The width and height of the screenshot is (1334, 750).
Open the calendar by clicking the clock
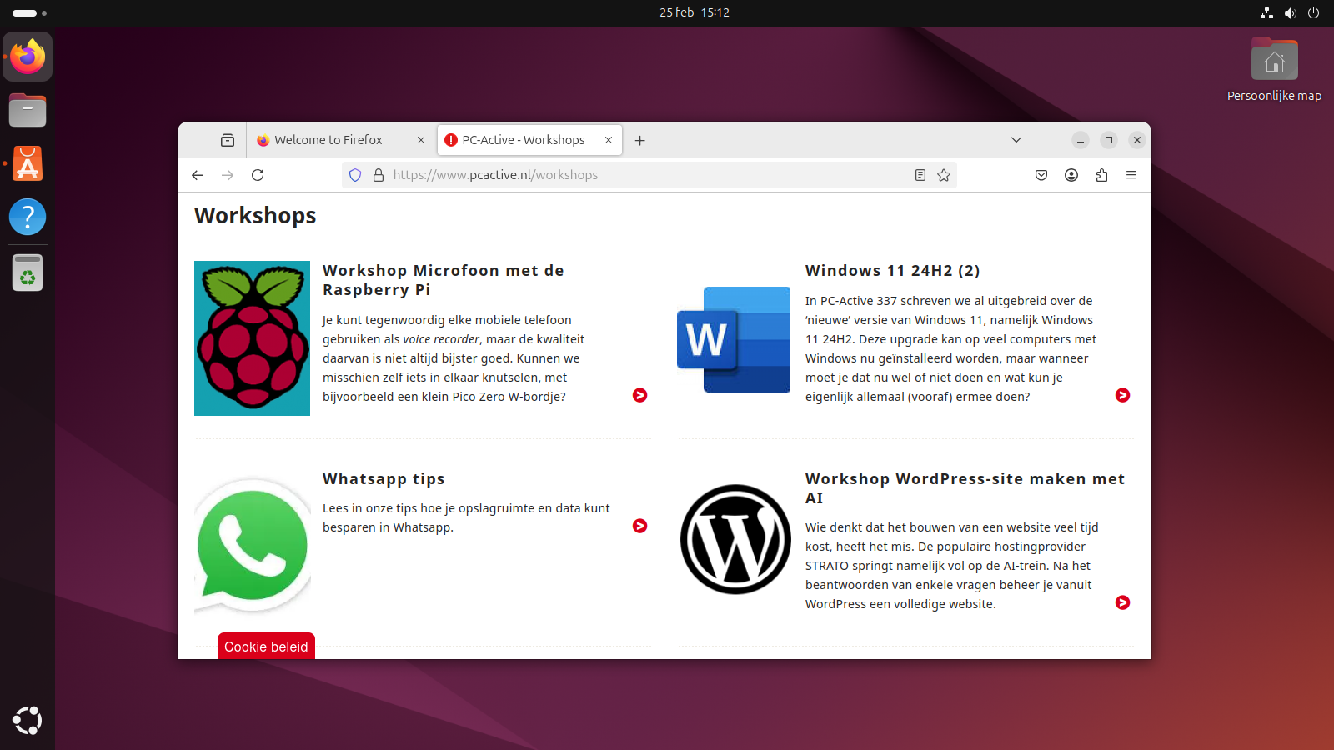[695, 12]
